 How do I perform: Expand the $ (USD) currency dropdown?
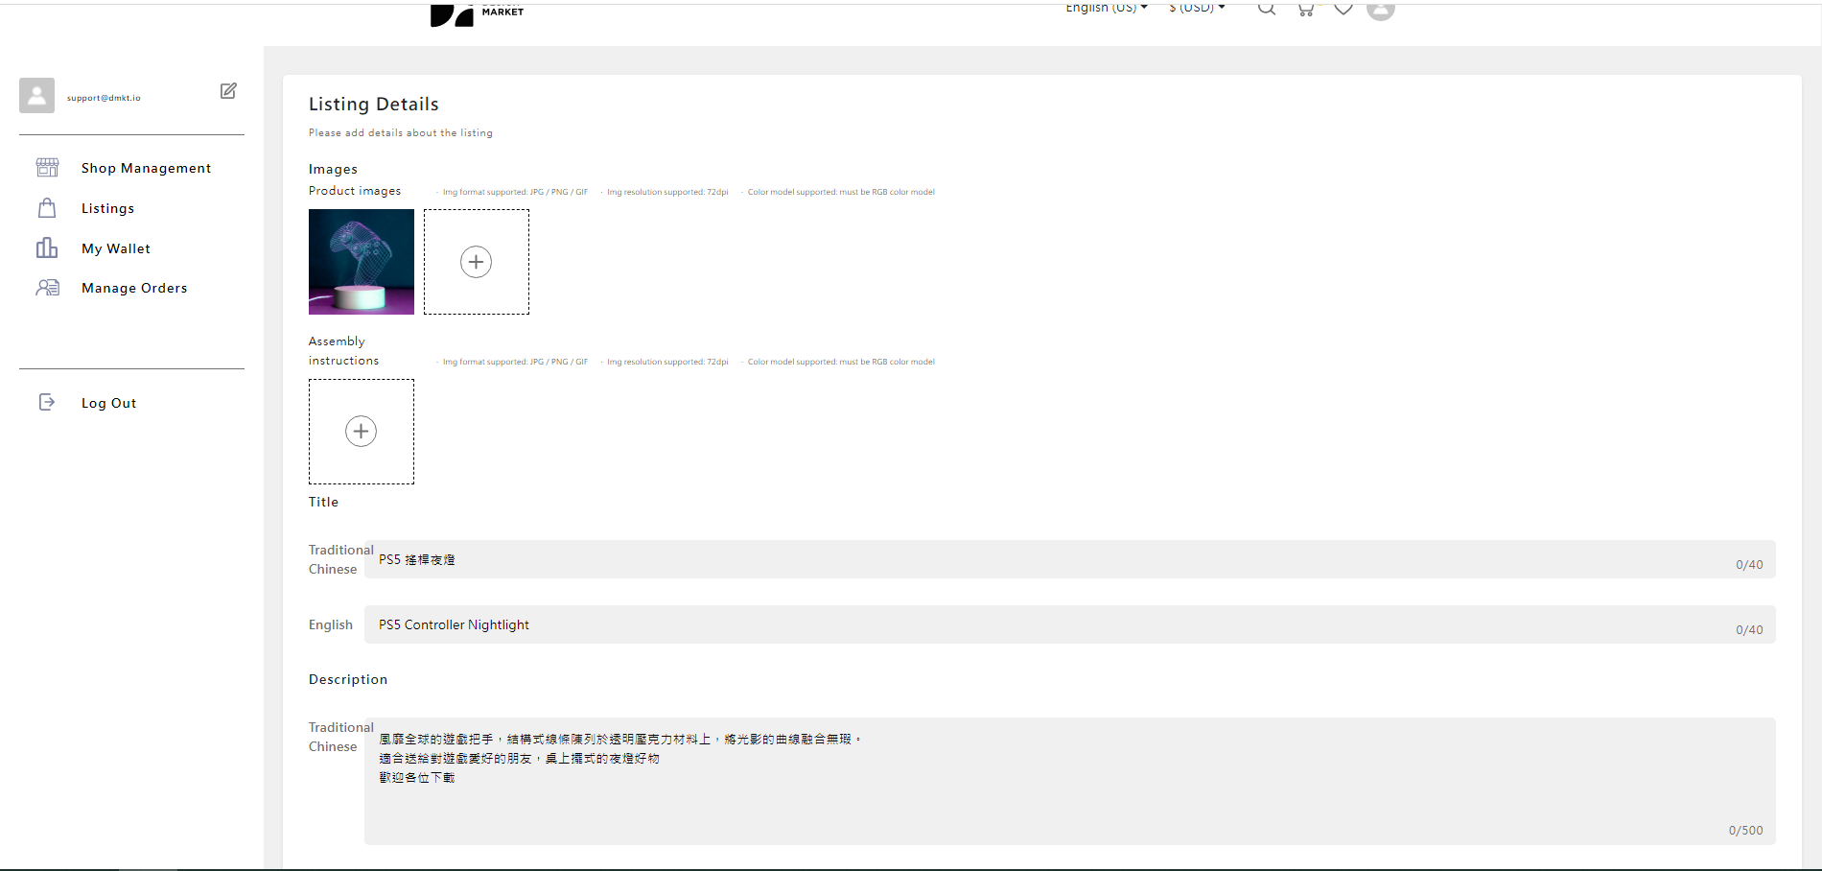tap(1196, 9)
